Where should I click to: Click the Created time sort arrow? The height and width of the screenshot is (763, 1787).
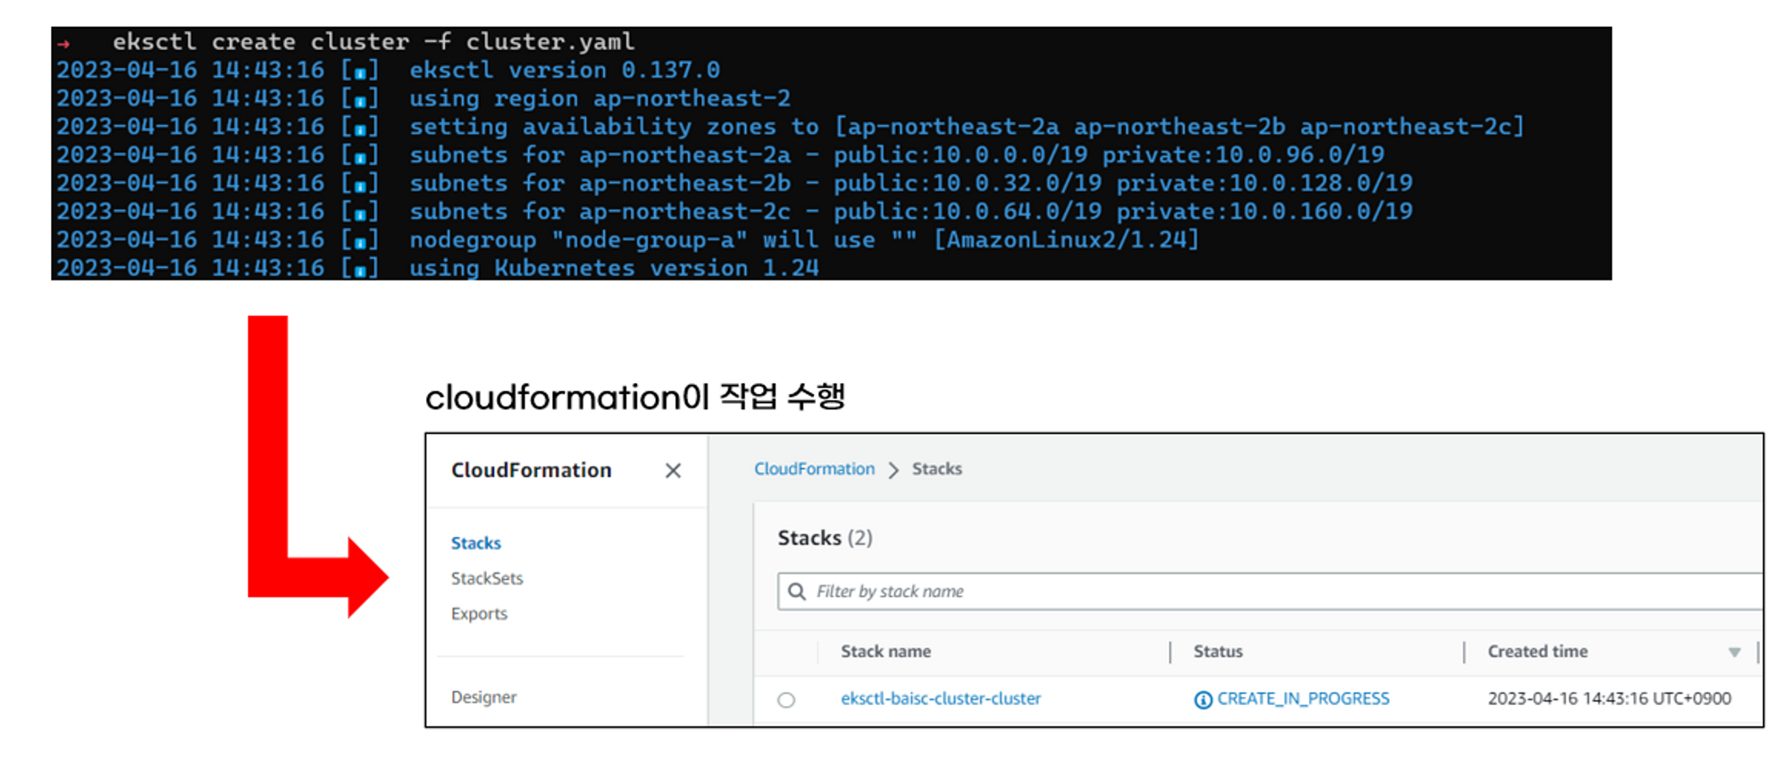pyautogui.click(x=1733, y=652)
